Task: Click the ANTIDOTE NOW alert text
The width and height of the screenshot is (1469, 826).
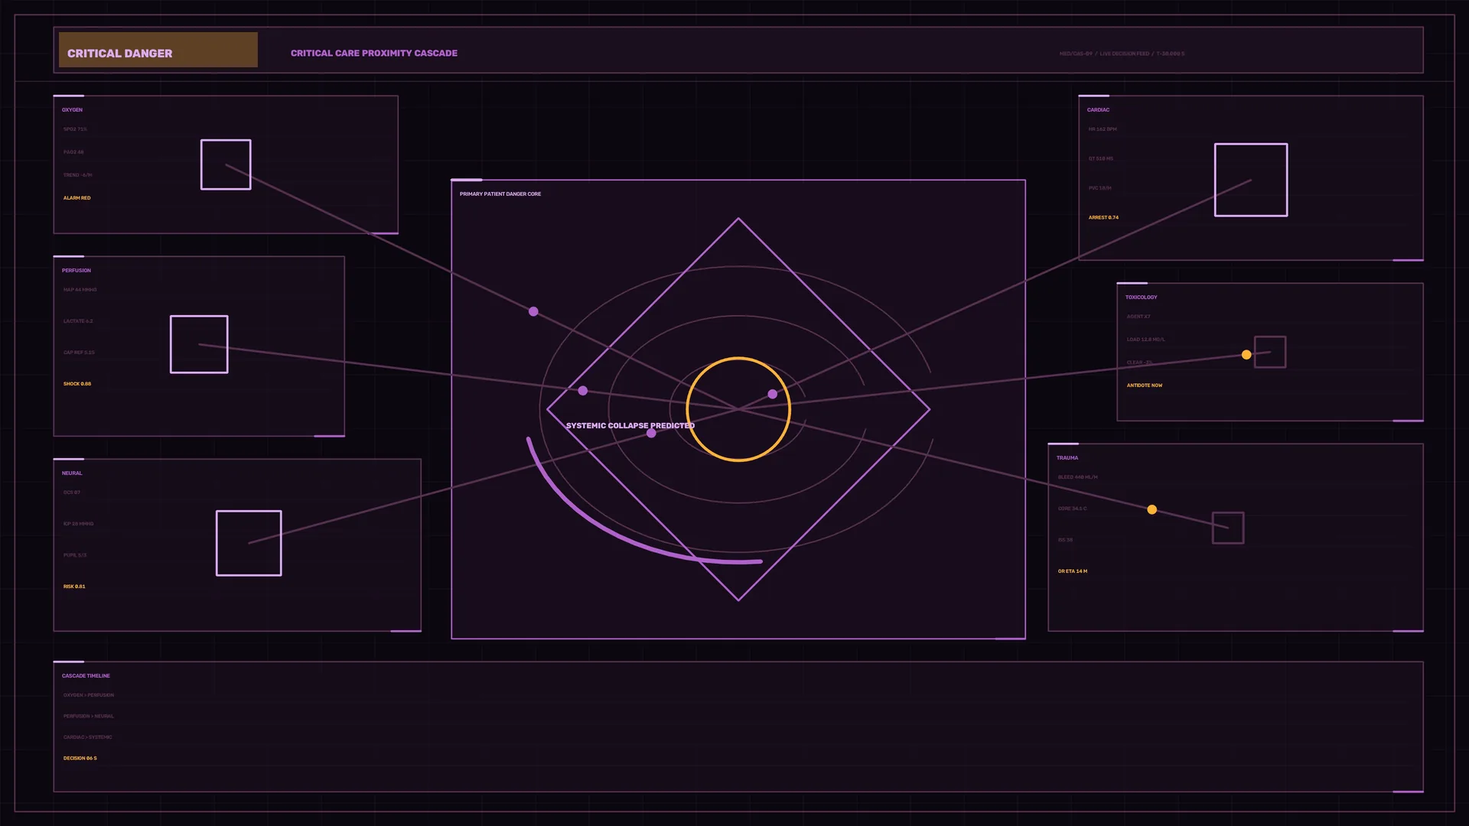Action: [1145, 385]
